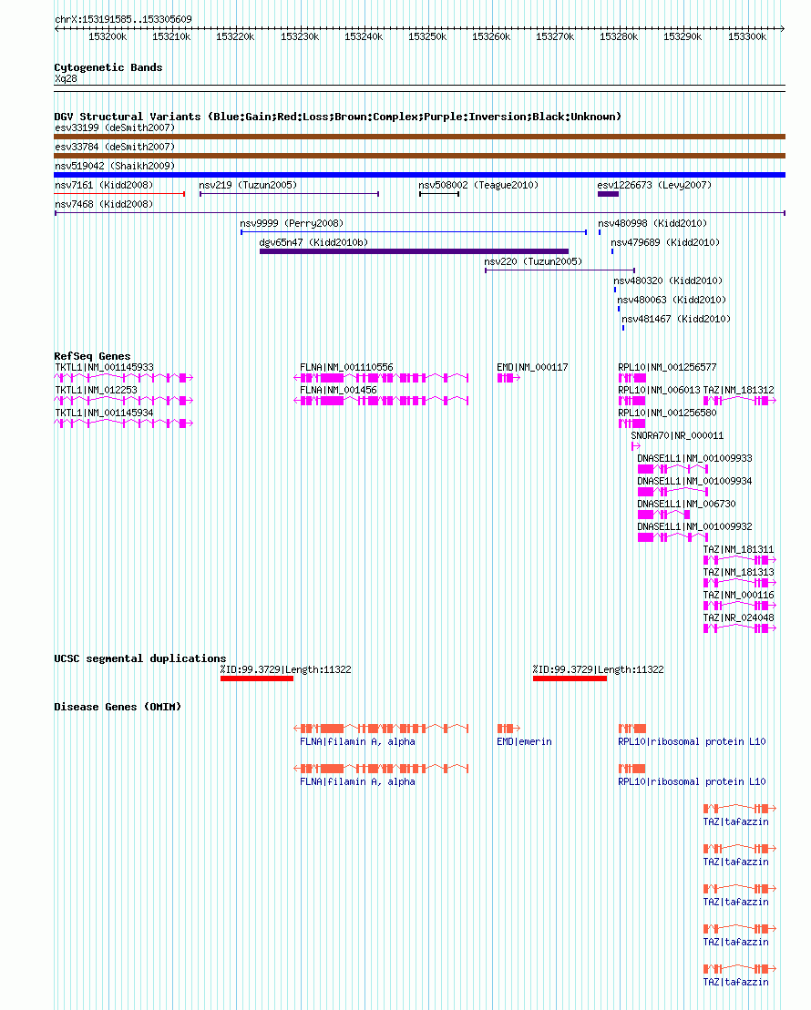Click the 153300k scale tick label
Image resolution: width=811 pixels, height=1010 pixels.
(747, 36)
